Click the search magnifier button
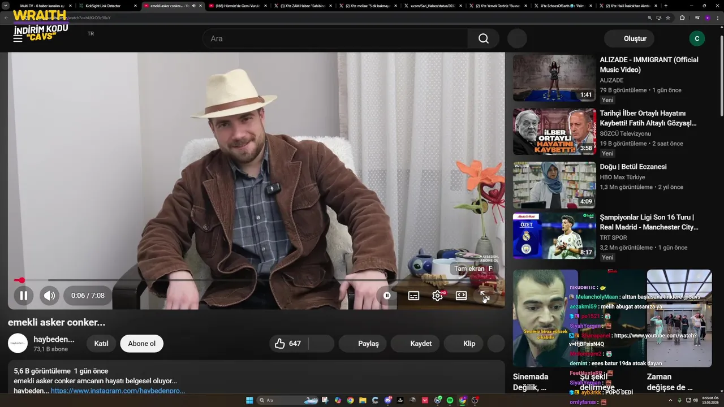This screenshot has width=724, height=407. point(484,38)
